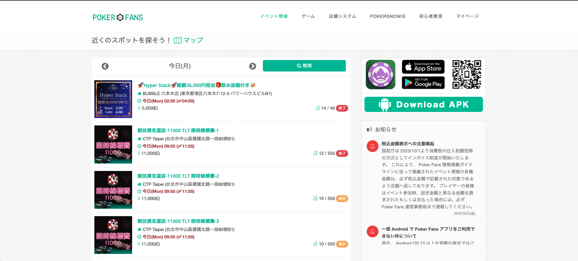Click the green 検索 search button
This screenshot has height=261, width=578.
click(x=304, y=66)
